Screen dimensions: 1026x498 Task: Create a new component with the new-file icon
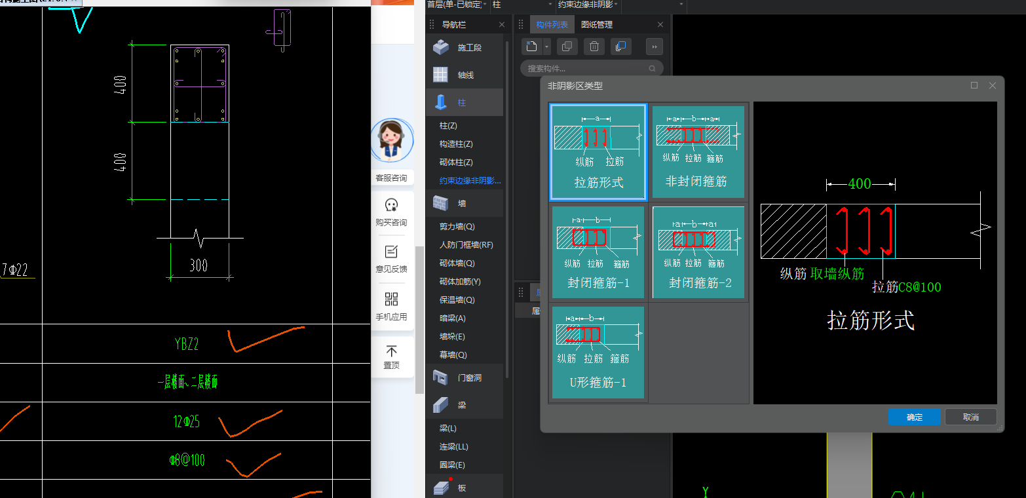click(x=531, y=46)
